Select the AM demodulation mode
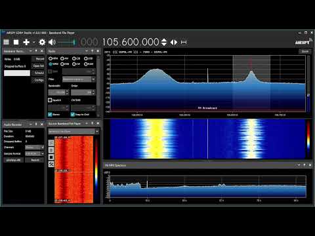Viewport: 315px width, 236px height. 64,58
